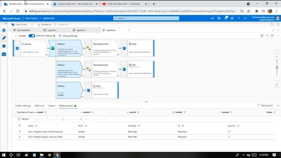Open the script icon in dataflow toolbar
281x158 pixels.
tap(262, 36)
